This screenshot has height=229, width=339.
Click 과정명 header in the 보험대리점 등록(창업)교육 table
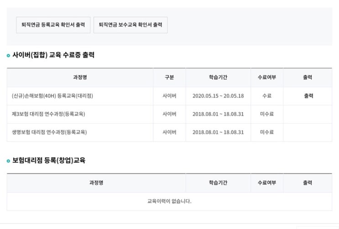pos(96,183)
